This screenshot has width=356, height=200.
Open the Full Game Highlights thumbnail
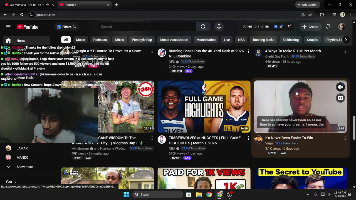coord(204,107)
